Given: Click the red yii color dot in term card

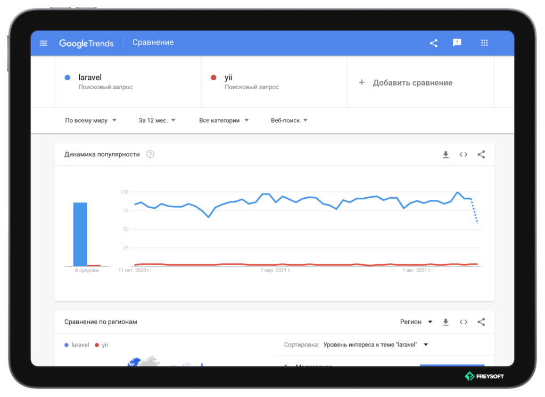Looking at the screenshot, I should click(x=213, y=78).
